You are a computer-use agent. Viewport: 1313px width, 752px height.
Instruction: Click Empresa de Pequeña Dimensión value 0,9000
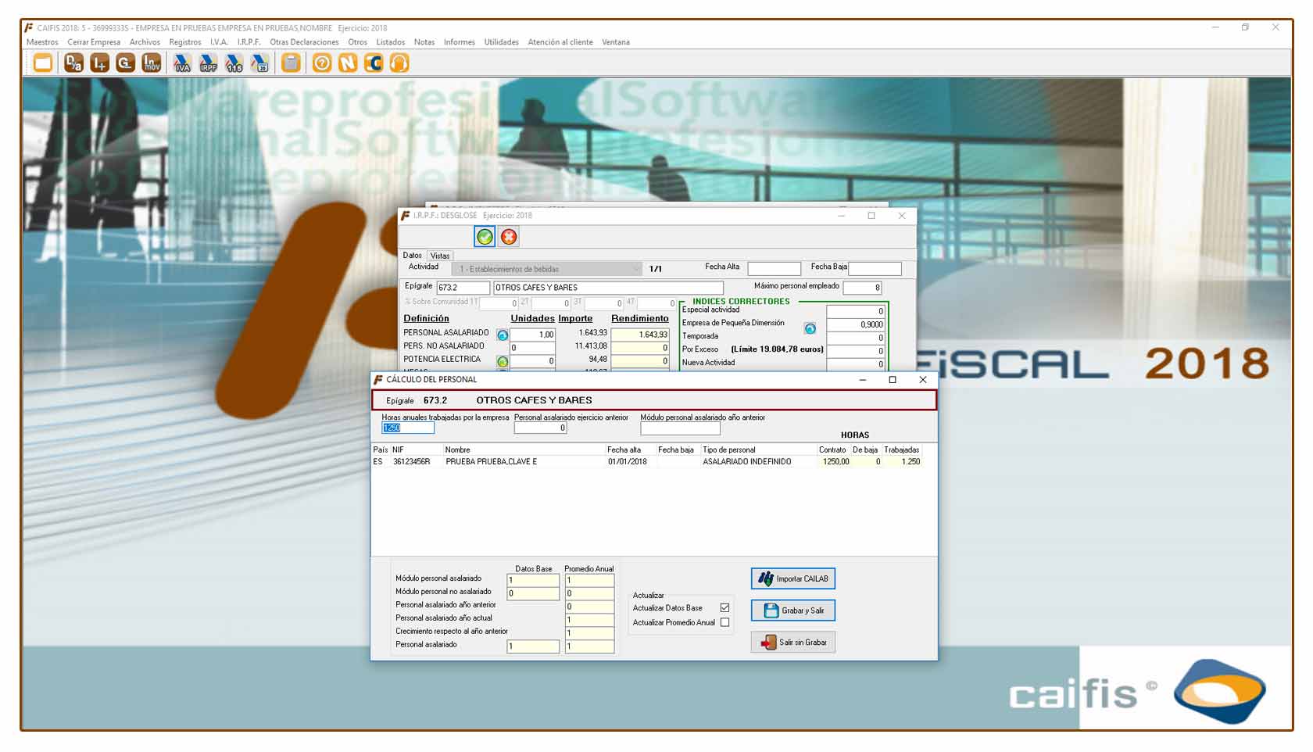pos(855,324)
